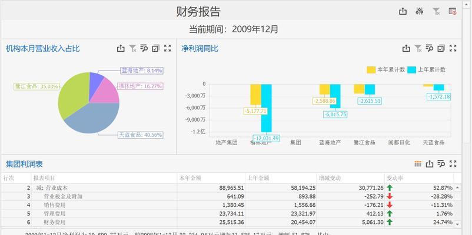Viewport: 472px width, 235px height.
Task: Open dashboard parameters sliders icon
Action: [419, 11]
